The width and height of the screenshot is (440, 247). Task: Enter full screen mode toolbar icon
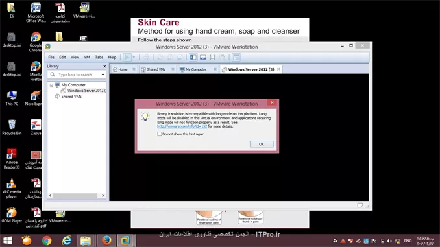(212, 57)
